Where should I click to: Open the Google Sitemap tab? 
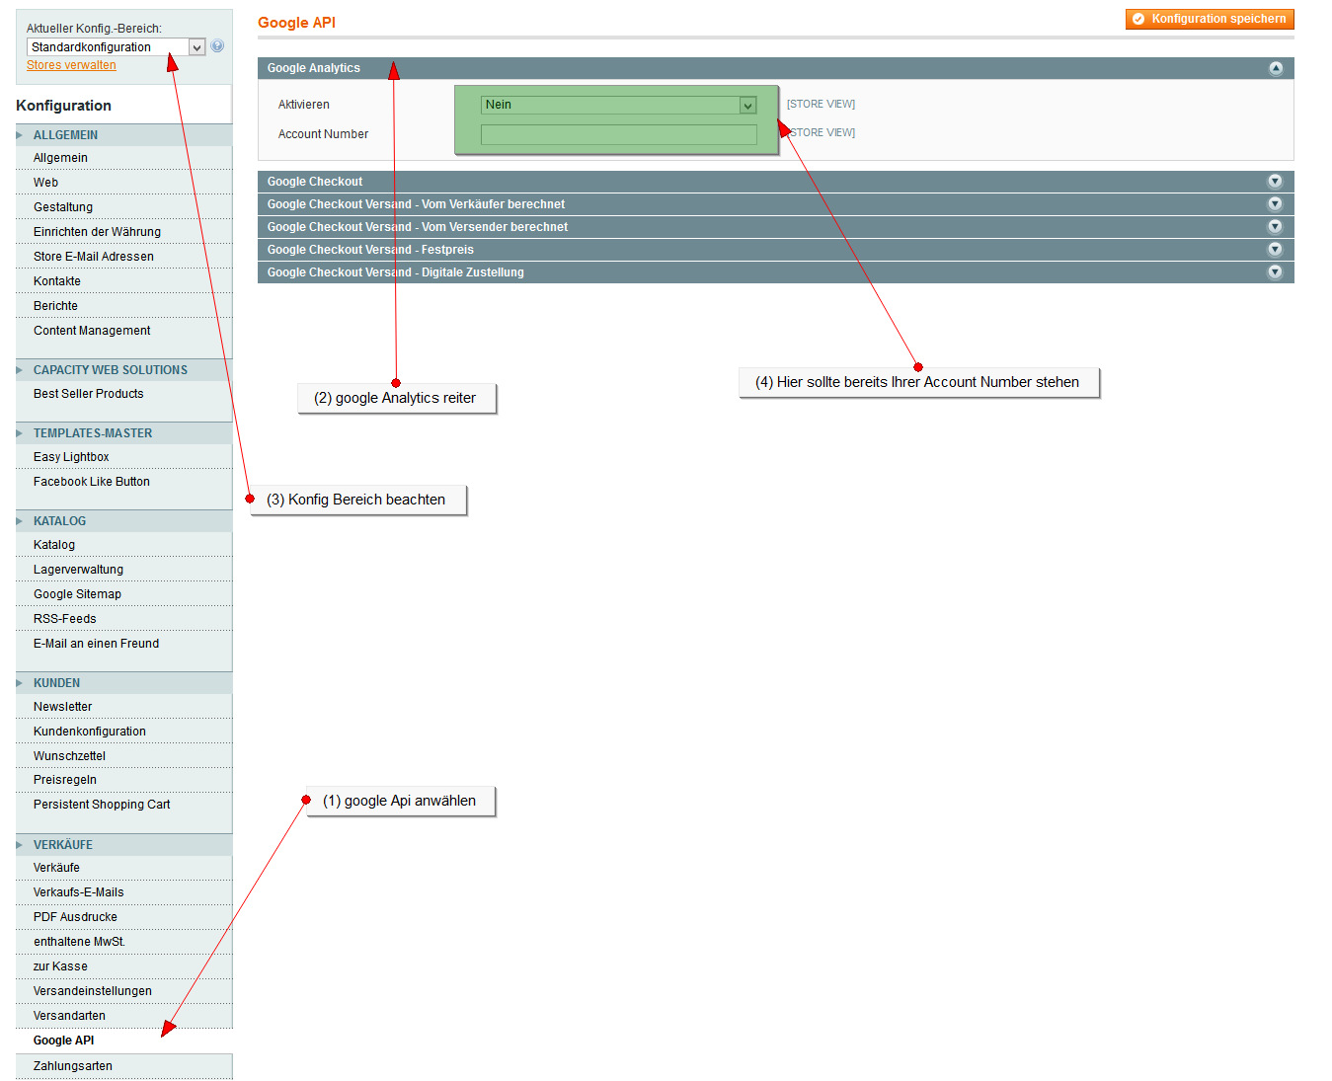(x=123, y=594)
